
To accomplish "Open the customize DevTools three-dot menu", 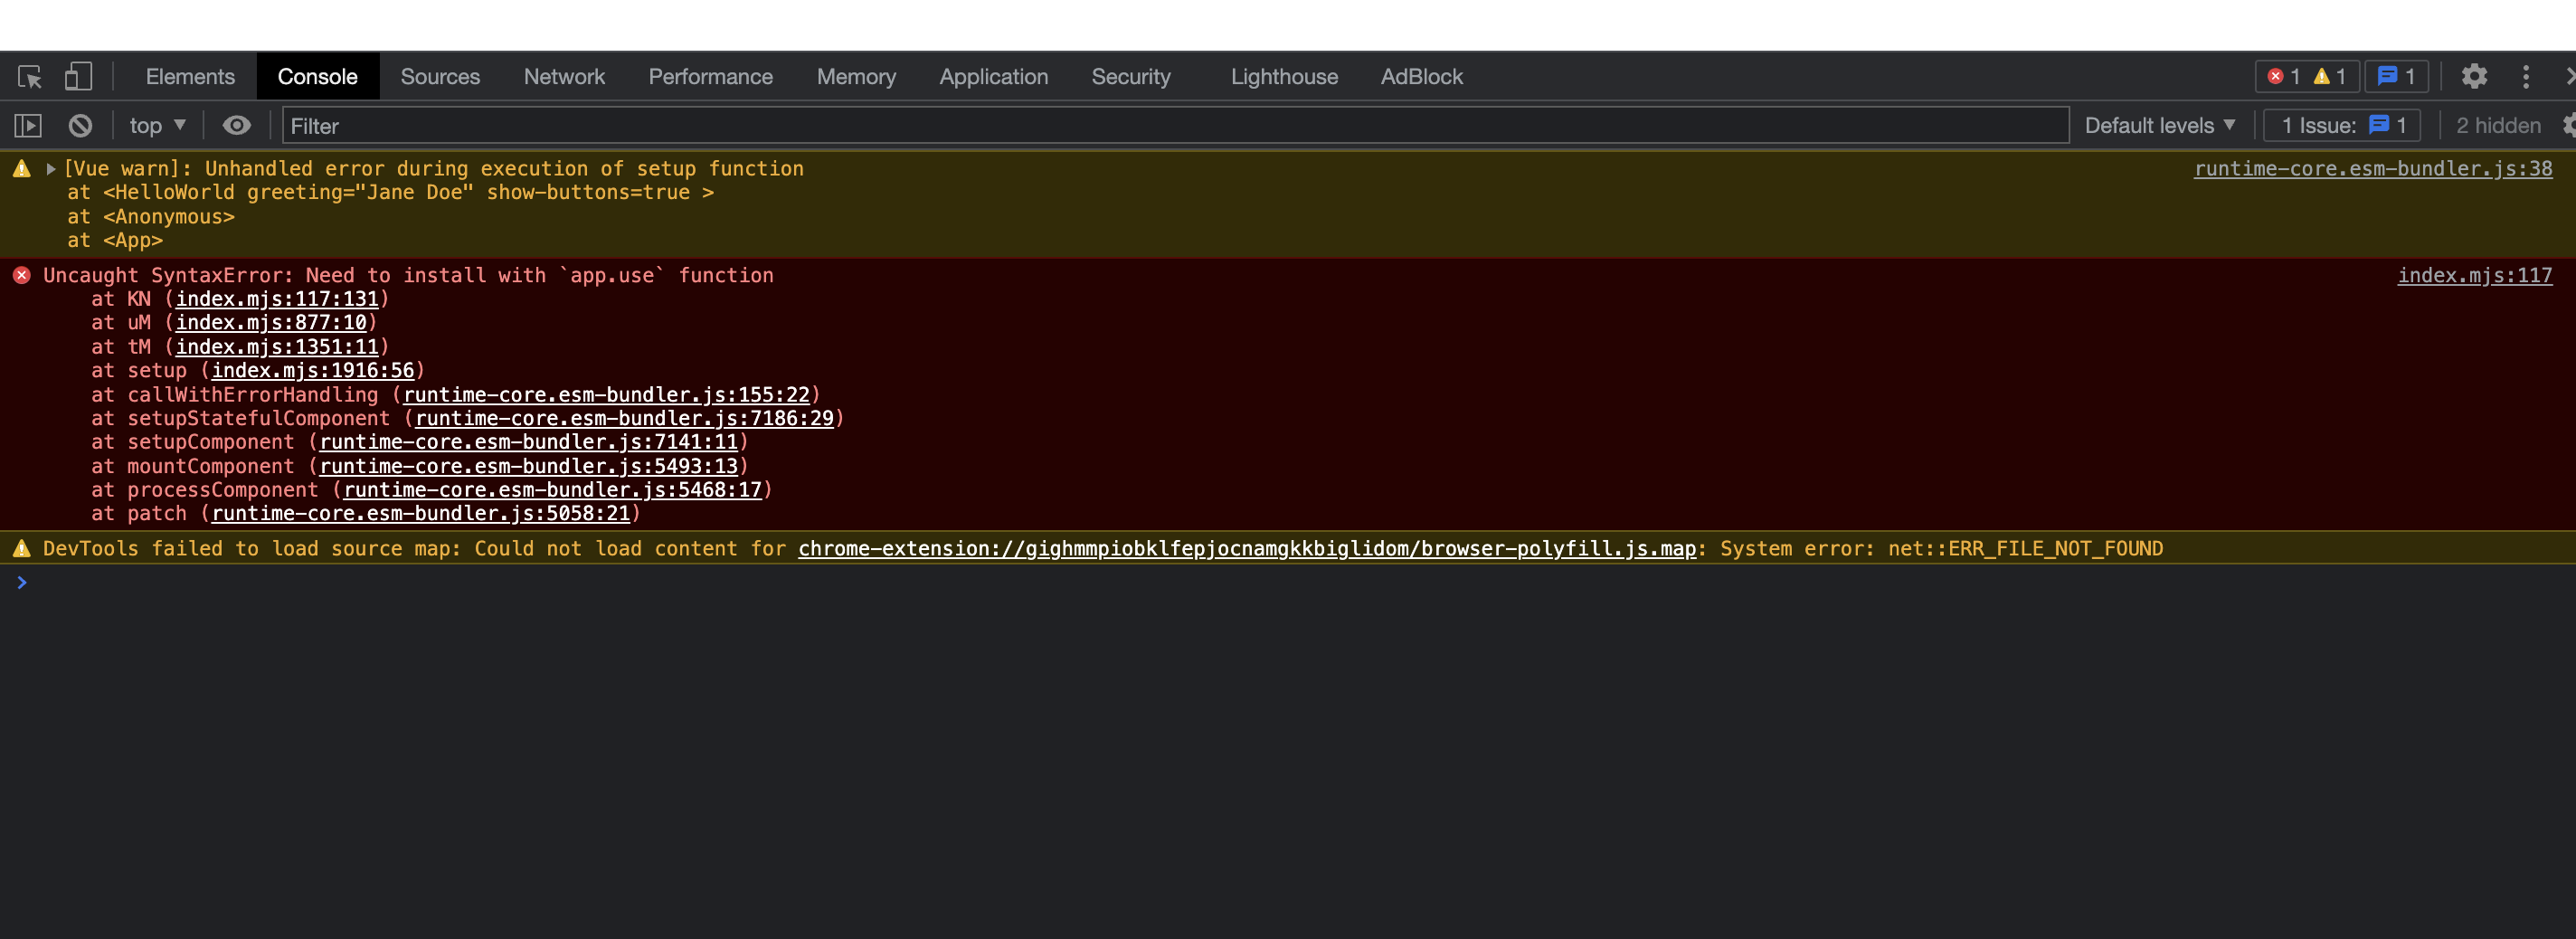I will [2526, 76].
